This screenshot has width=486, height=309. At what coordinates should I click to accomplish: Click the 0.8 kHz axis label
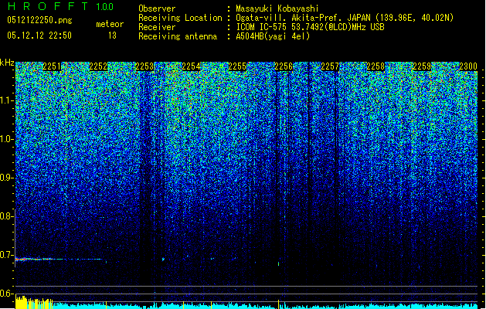[x=6, y=216]
